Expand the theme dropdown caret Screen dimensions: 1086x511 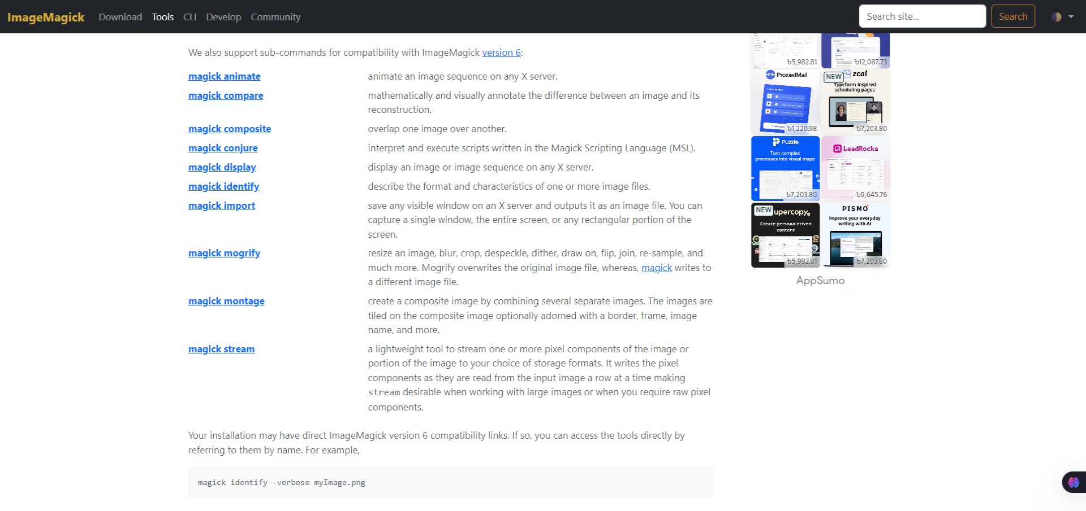pos(1071,17)
